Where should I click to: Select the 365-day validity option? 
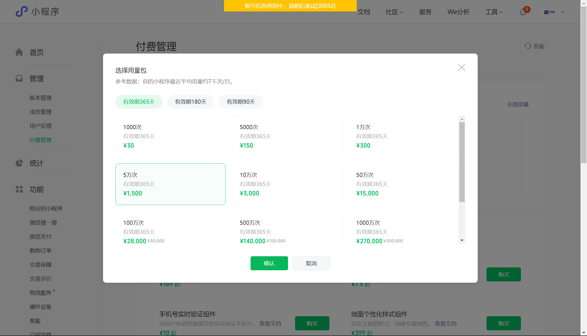(x=139, y=102)
